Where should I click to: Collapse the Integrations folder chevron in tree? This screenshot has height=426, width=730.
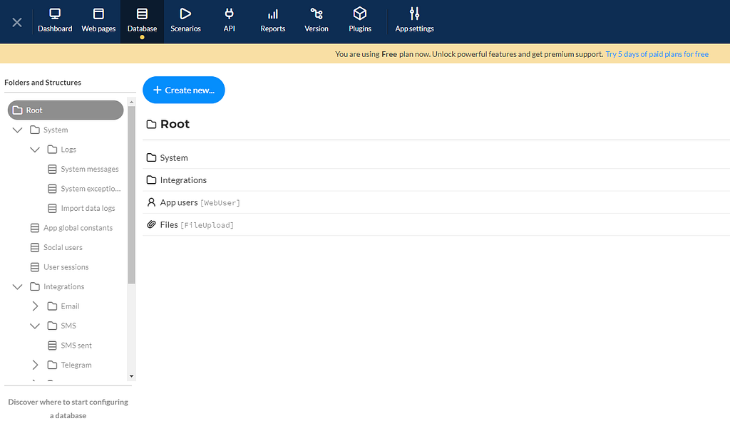pyautogui.click(x=17, y=286)
